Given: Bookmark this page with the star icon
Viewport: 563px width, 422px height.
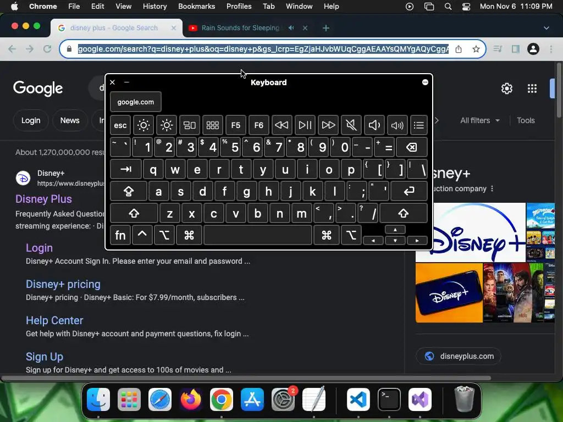Looking at the screenshot, I should coord(476,49).
